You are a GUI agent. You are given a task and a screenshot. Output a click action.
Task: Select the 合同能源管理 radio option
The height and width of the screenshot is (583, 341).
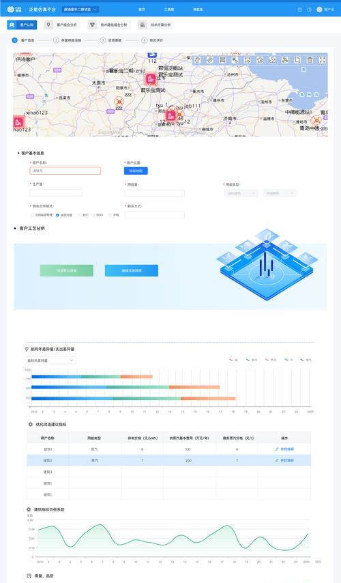click(x=32, y=215)
